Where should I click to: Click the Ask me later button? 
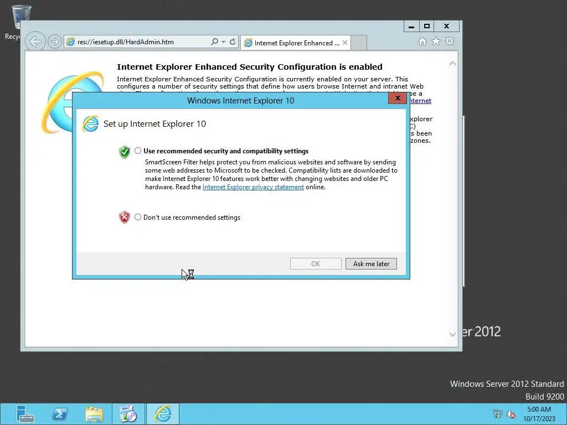[371, 264]
